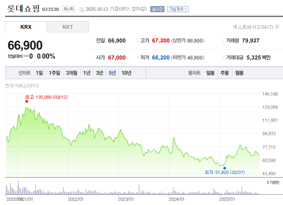The width and height of the screenshot is (283, 205).
Task: Click the 2025/01 x-axis label
Action: point(227,199)
